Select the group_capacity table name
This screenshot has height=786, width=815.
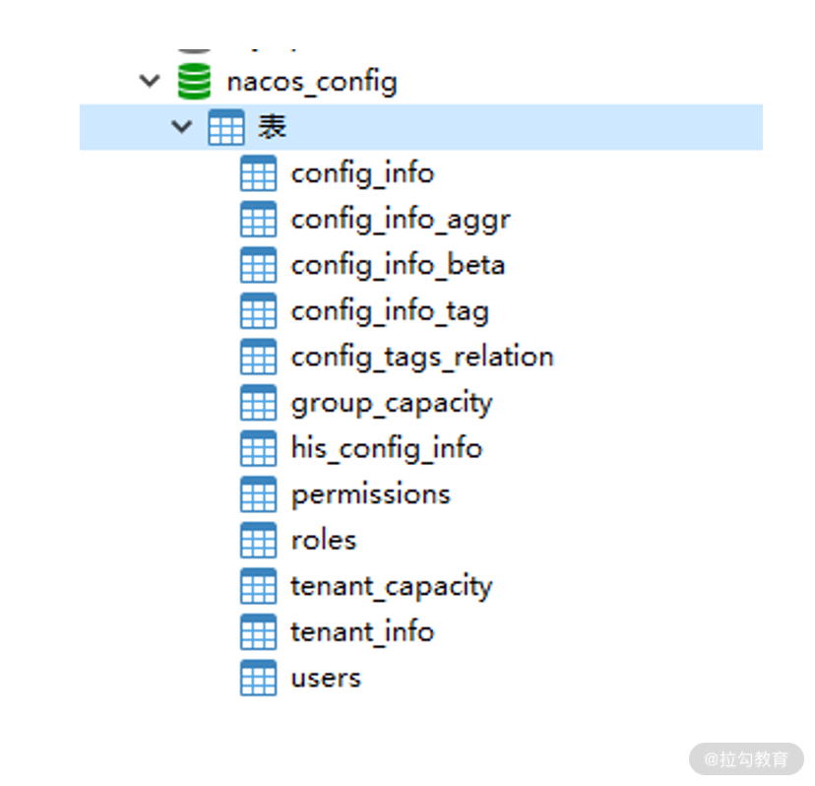(x=392, y=404)
